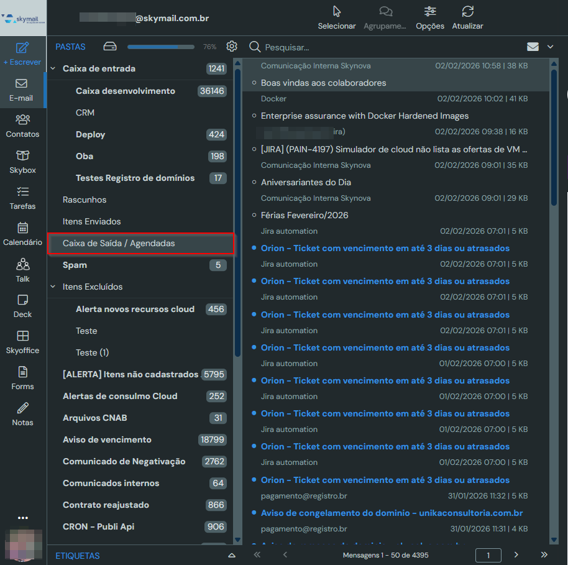Toggle read status of Boas vindas message
Viewport: 568px width, 565px height.
click(254, 83)
